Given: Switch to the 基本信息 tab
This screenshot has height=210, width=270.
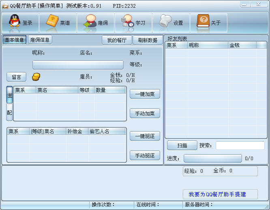Looking at the screenshot, I should [x=15, y=40].
